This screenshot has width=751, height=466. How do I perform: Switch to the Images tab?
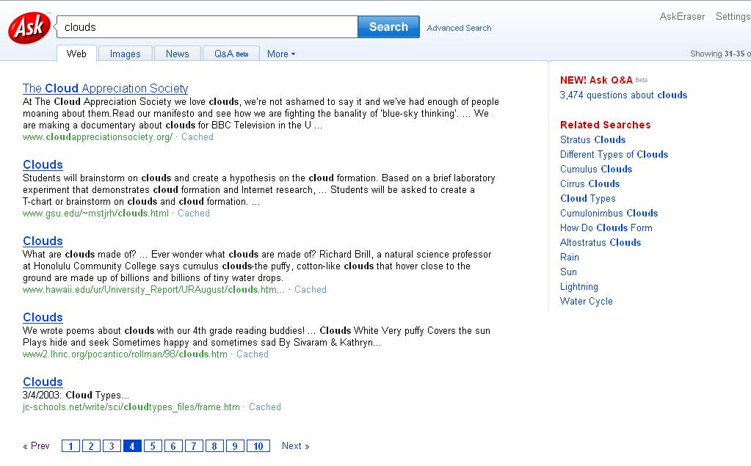point(125,54)
